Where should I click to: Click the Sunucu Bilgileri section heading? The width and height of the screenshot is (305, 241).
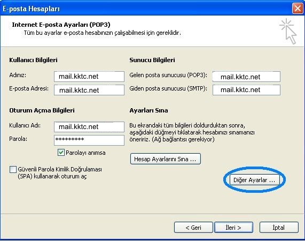tap(152, 60)
